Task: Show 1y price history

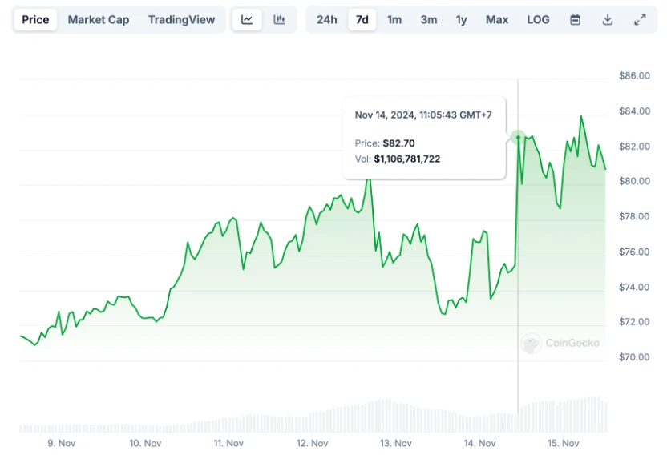Action: [x=461, y=20]
